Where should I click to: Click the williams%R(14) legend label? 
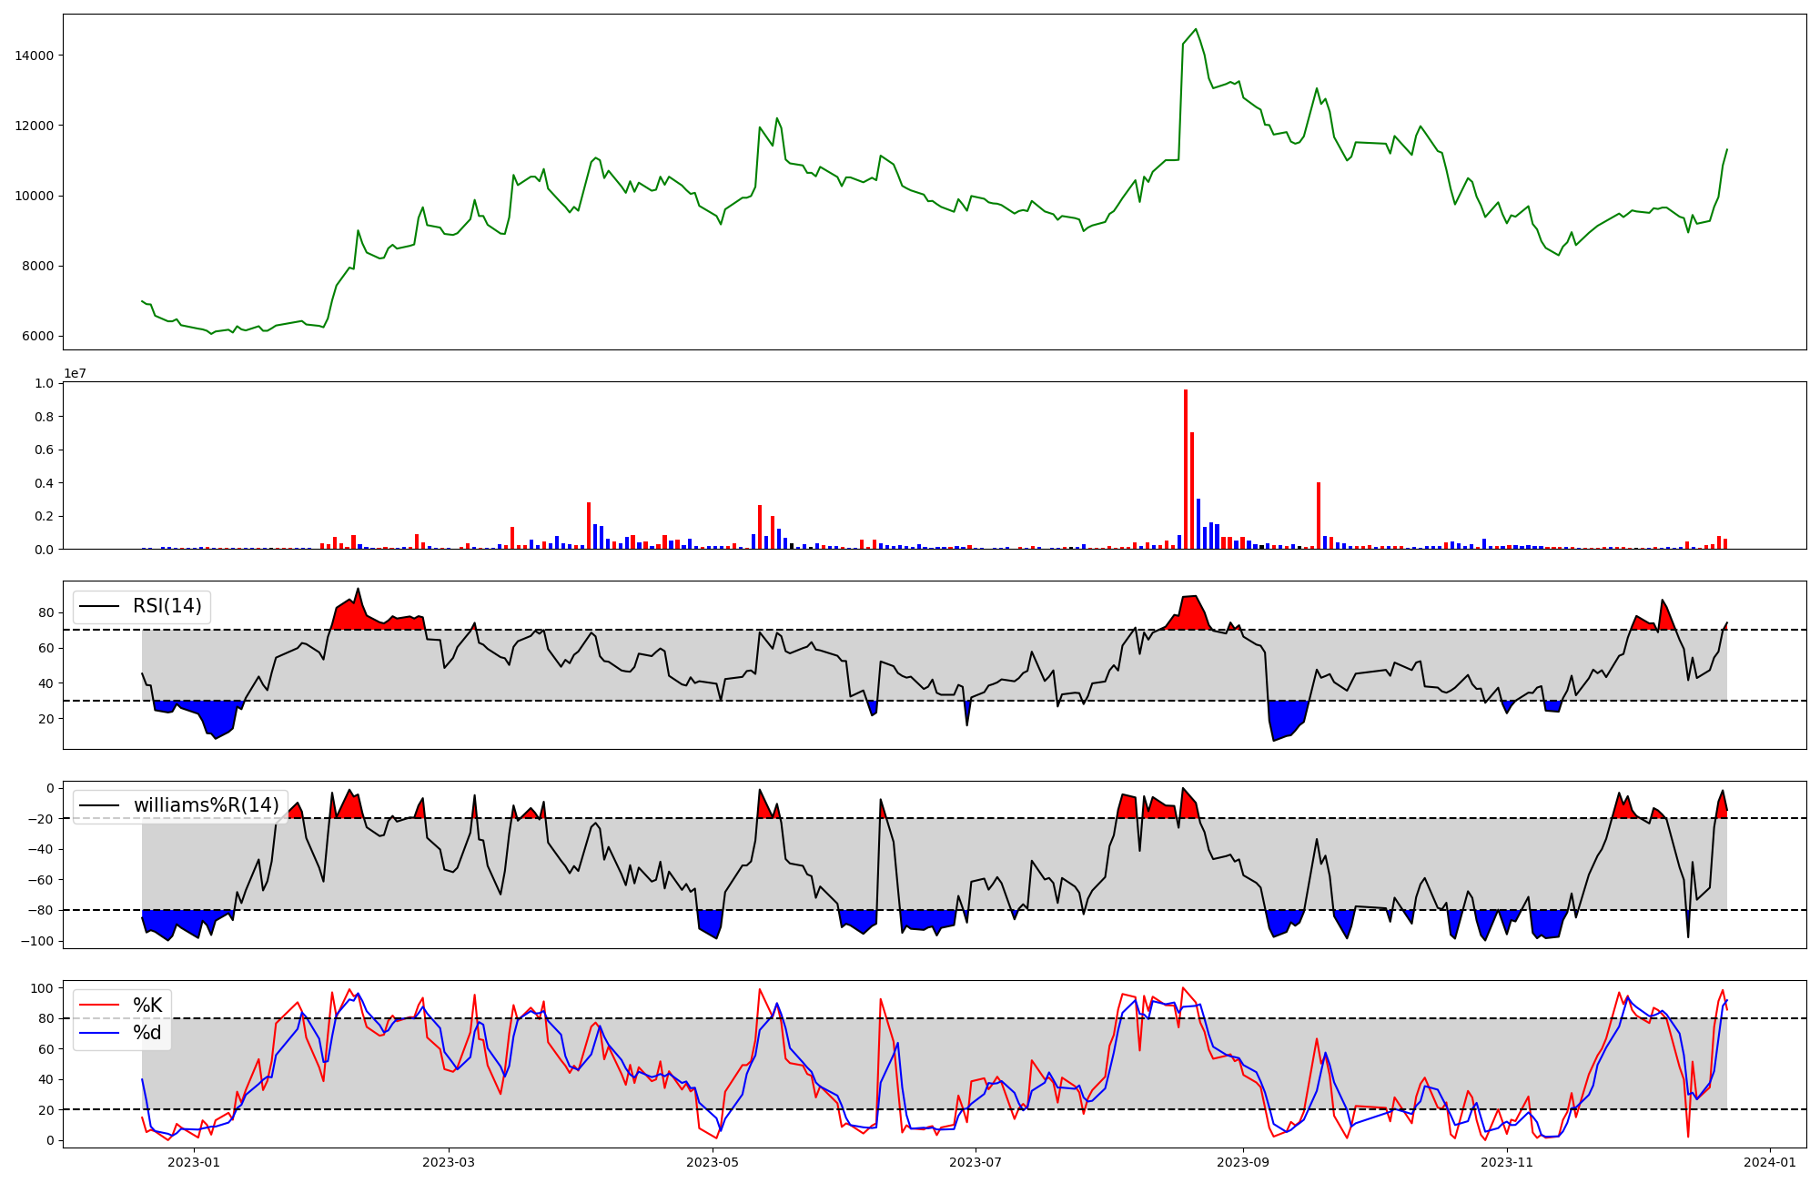[206, 805]
